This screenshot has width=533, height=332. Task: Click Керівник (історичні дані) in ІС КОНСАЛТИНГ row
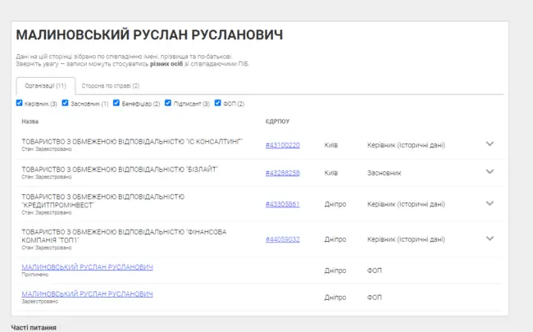pyautogui.click(x=406, y=145)
